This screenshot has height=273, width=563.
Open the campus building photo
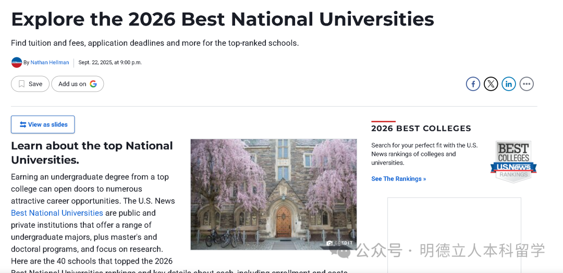tap(273, 194)
